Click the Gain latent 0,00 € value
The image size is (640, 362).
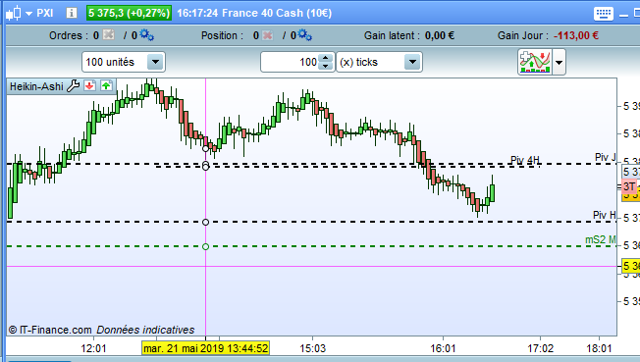[x=440, y=35]
